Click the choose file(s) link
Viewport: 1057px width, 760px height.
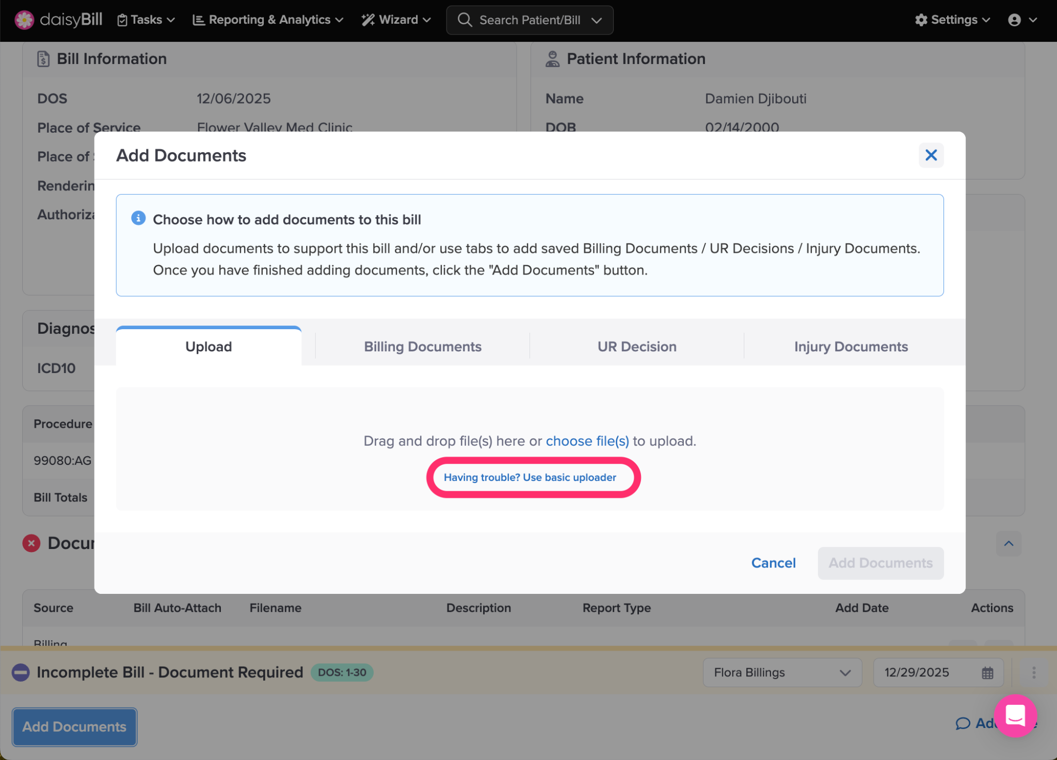click(x=587, y=441)
